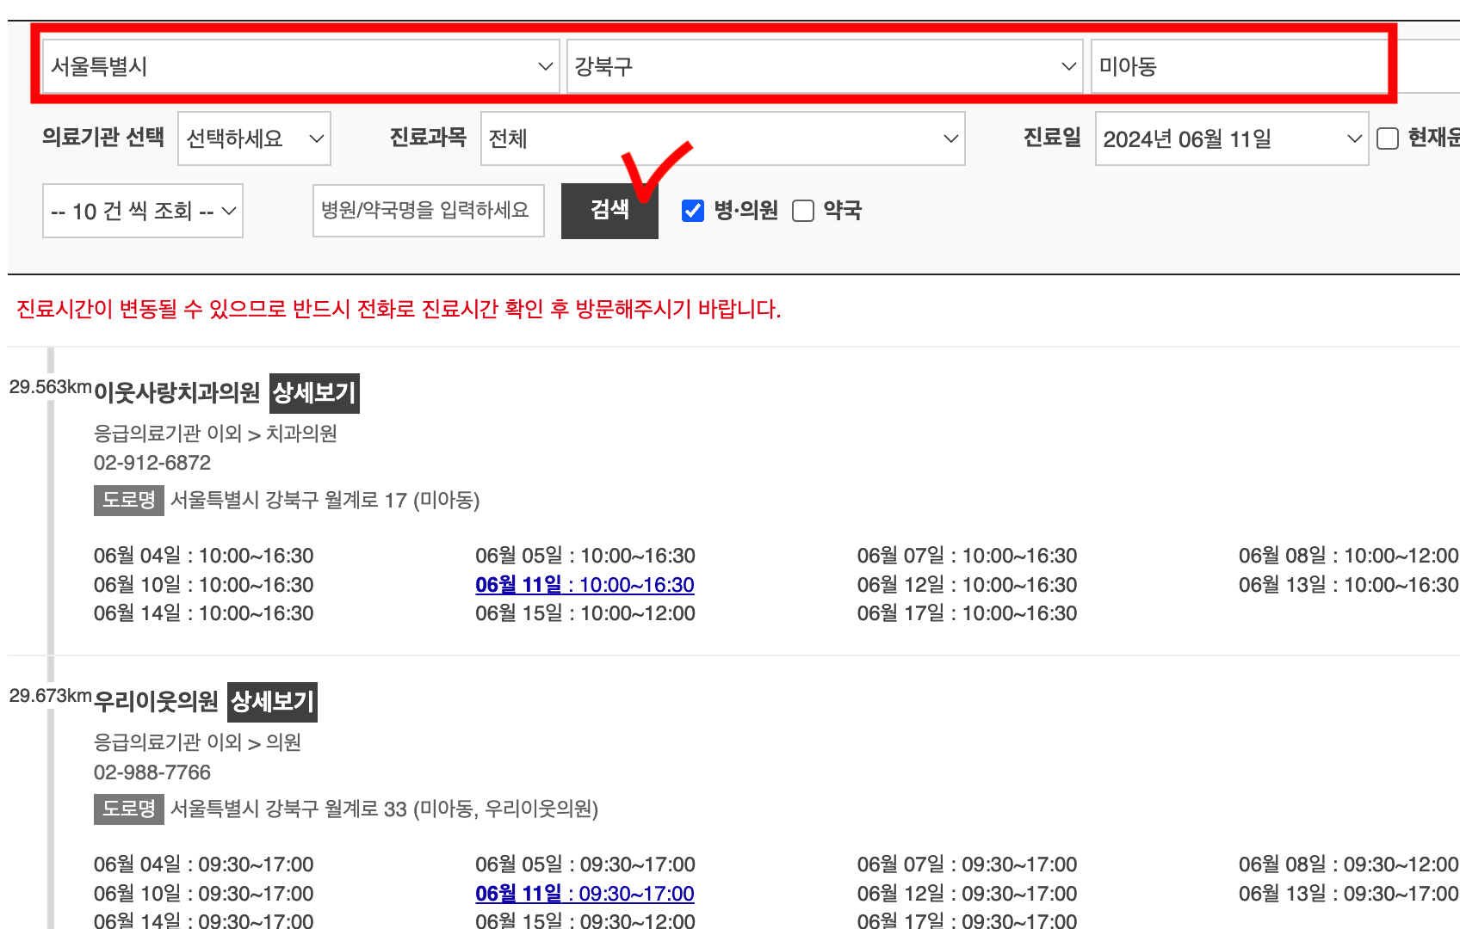The image size is (1460, 929).
Task: Select the 미아동 neighborhood field
Action: click(x=1238, y=65)
